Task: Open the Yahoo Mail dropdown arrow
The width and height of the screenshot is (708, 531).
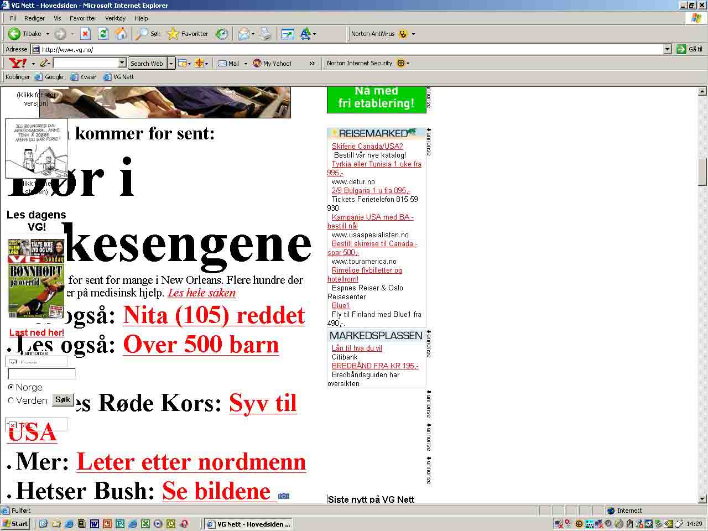Action: pos(246,63)
